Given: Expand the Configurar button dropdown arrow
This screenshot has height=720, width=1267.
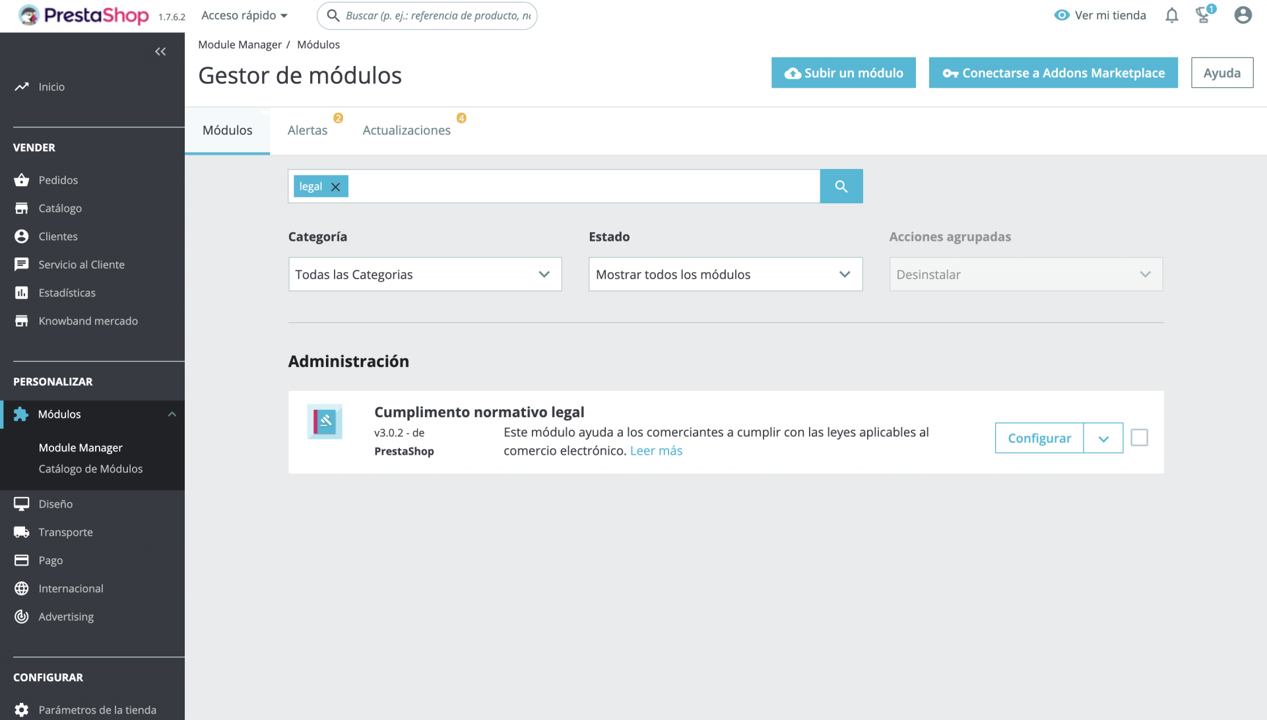Looking at the screenshot, I should click(1103, 438).
